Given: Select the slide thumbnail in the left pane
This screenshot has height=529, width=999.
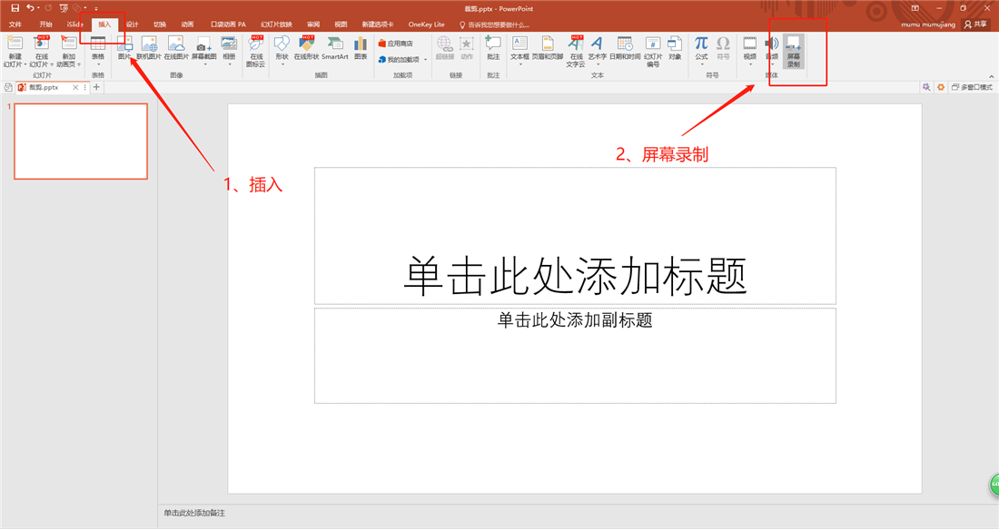Looking at the screenshot, I should (80, 141).
